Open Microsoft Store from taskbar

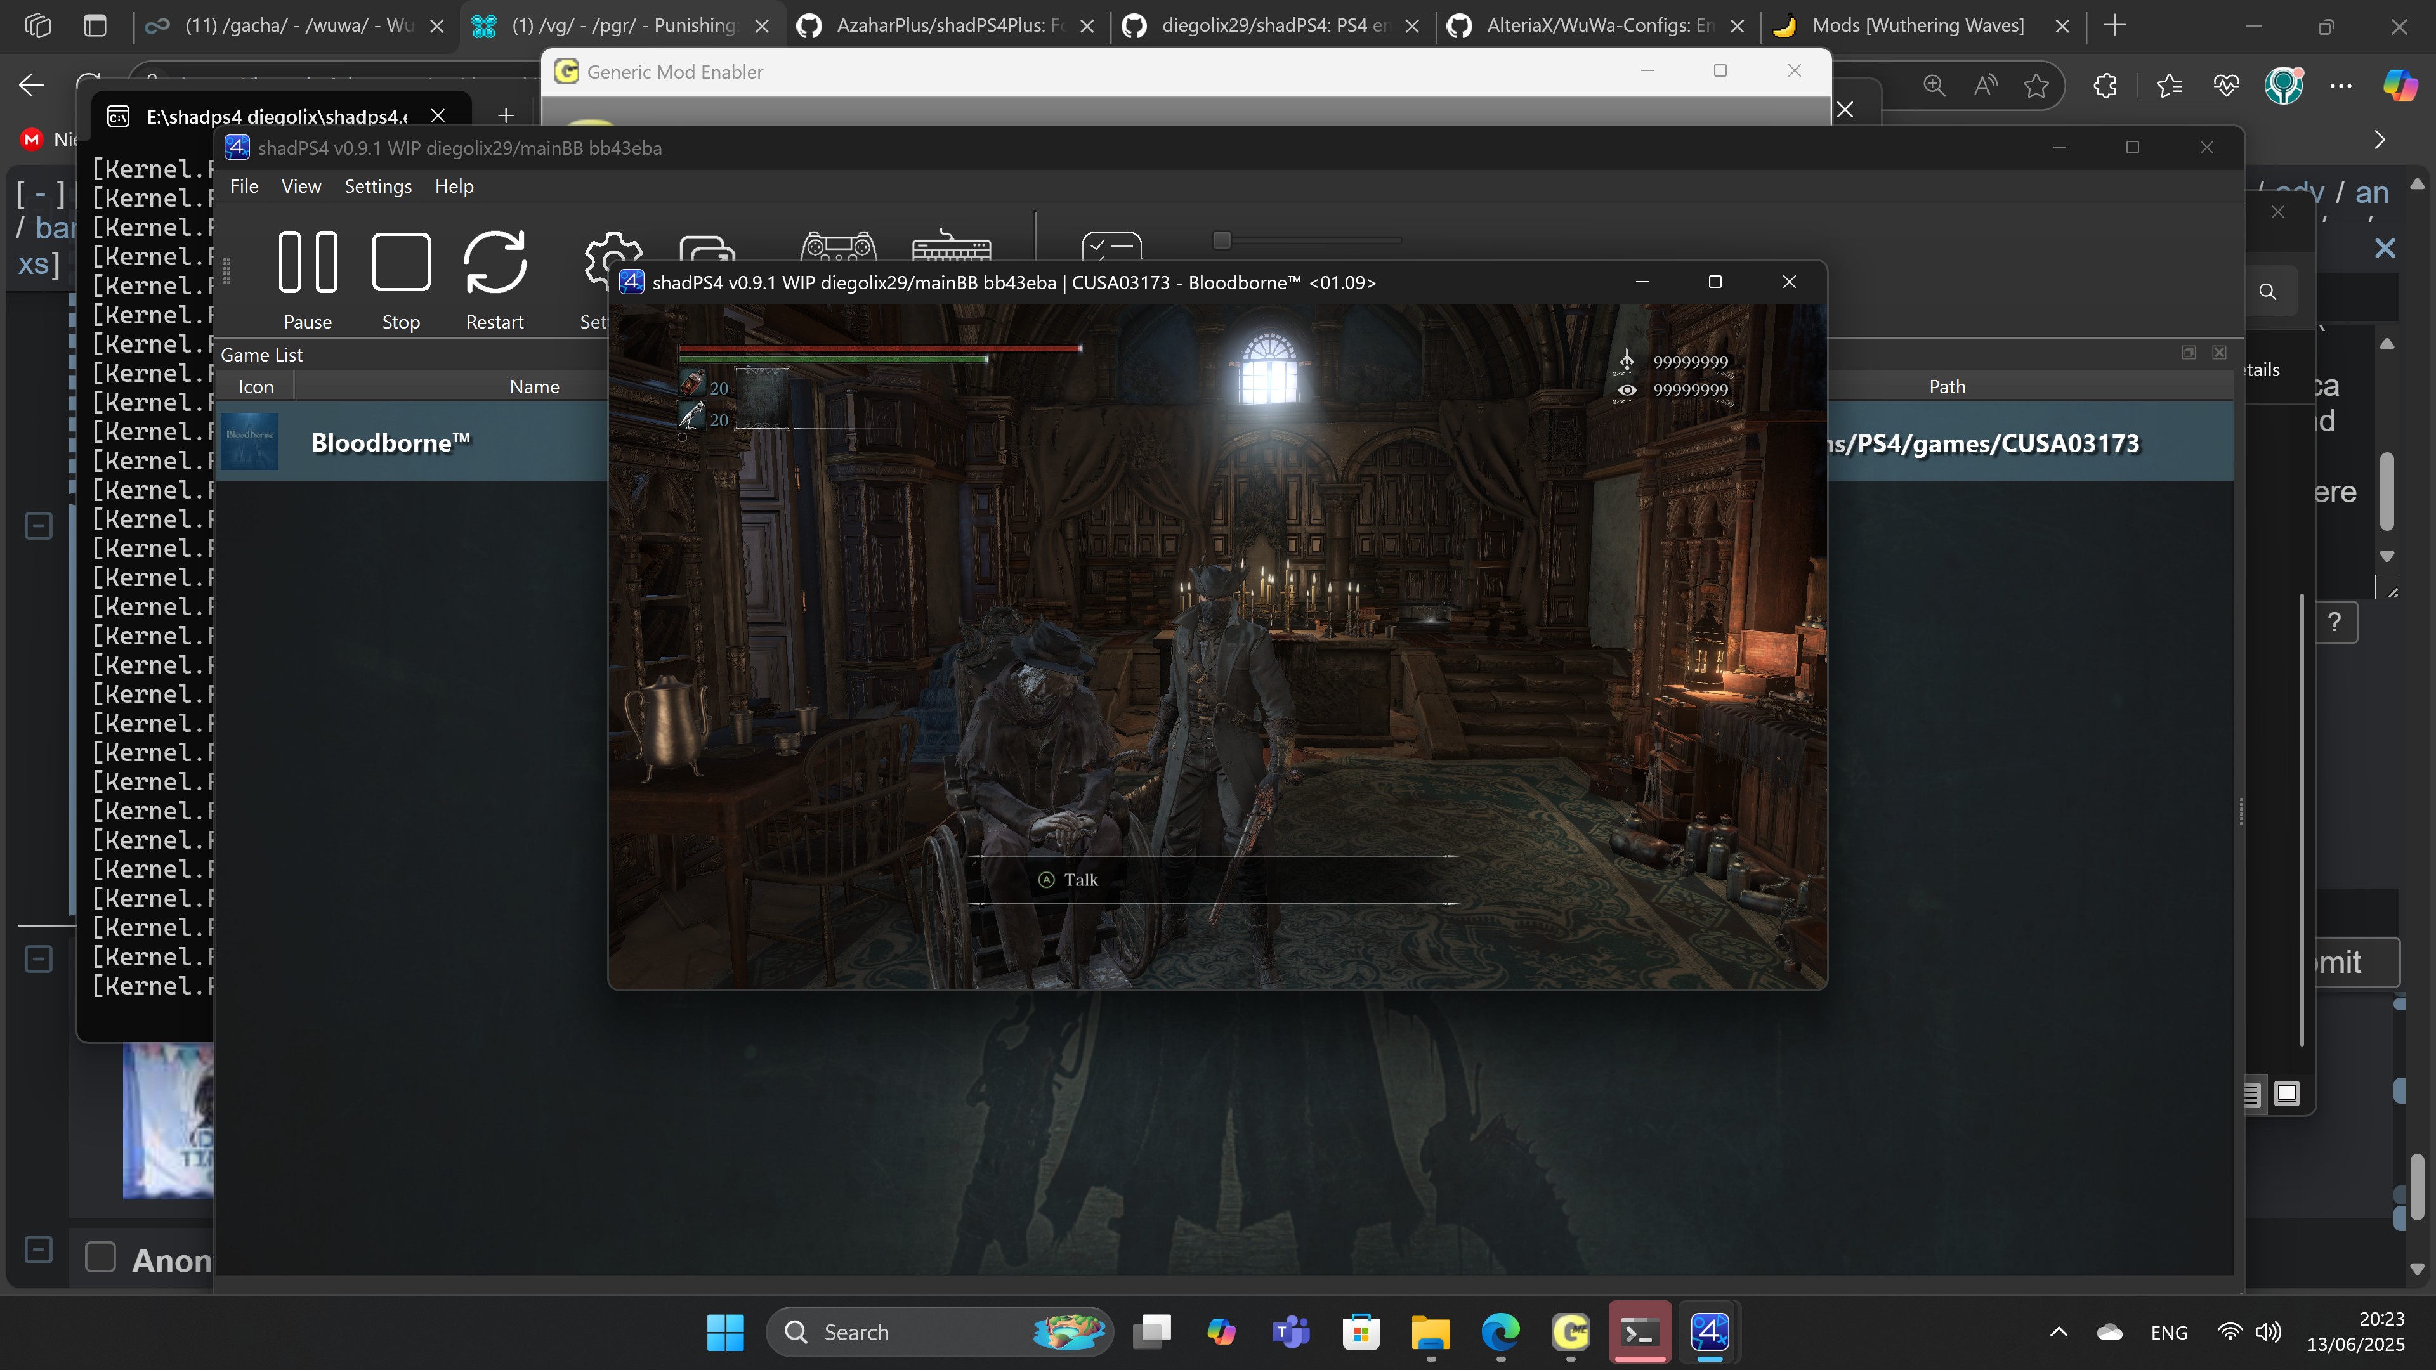point(1361,1332)
